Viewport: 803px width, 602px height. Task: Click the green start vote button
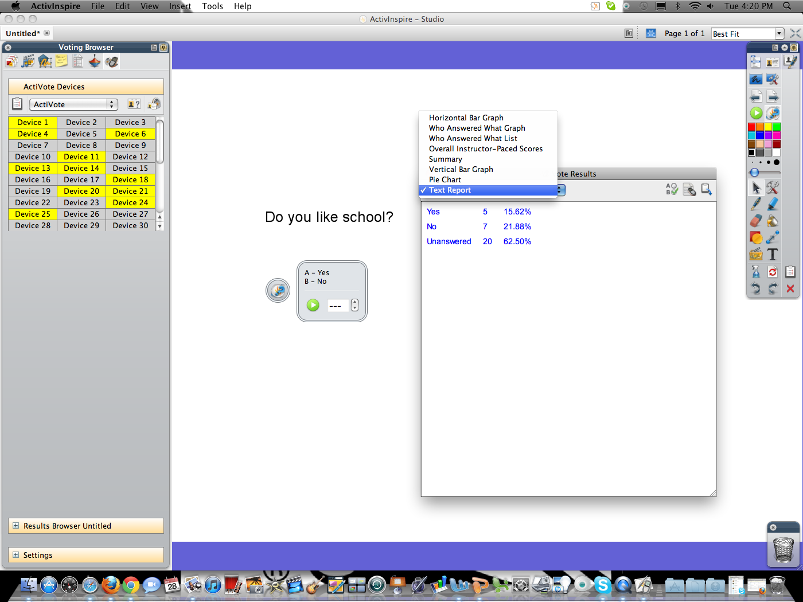(313, 305)
